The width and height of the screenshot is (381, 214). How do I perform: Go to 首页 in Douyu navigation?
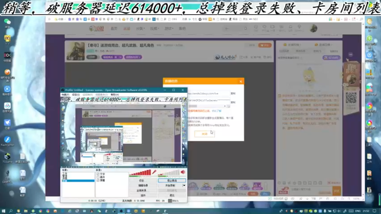(x=114, y=29)
